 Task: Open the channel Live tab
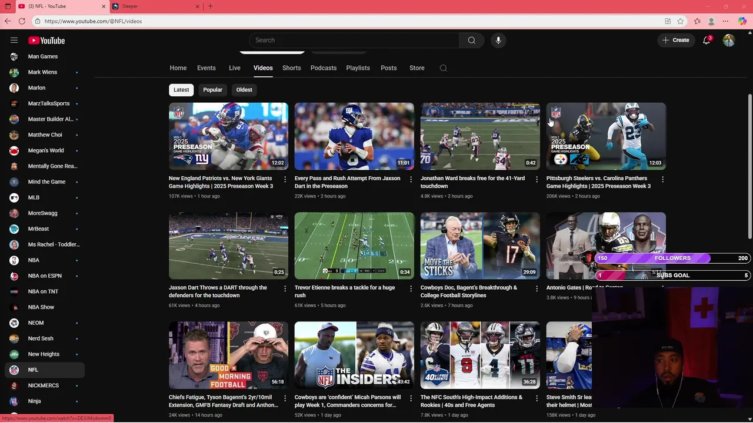tap(235, 68)
